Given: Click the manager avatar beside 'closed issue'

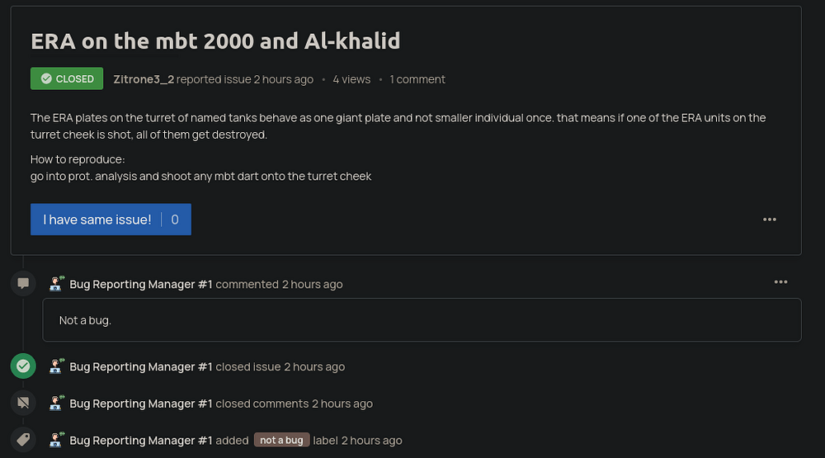Looking at the screenshot, I should [57, 366].
